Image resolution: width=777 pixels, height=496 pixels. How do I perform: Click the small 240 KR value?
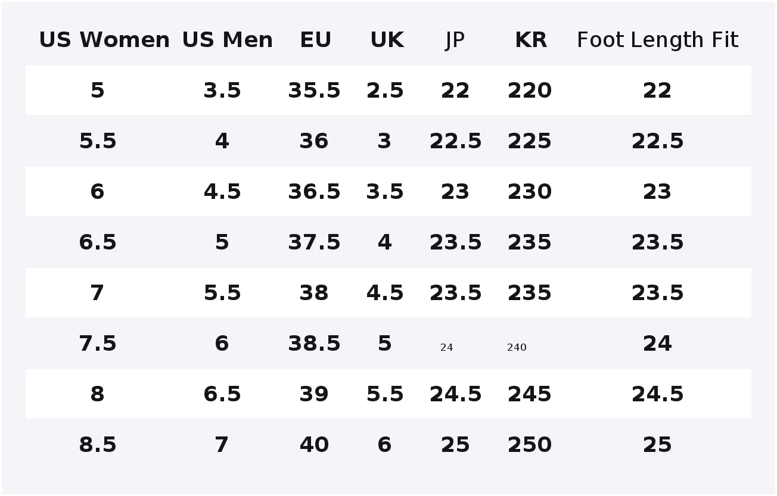point(517,347)
